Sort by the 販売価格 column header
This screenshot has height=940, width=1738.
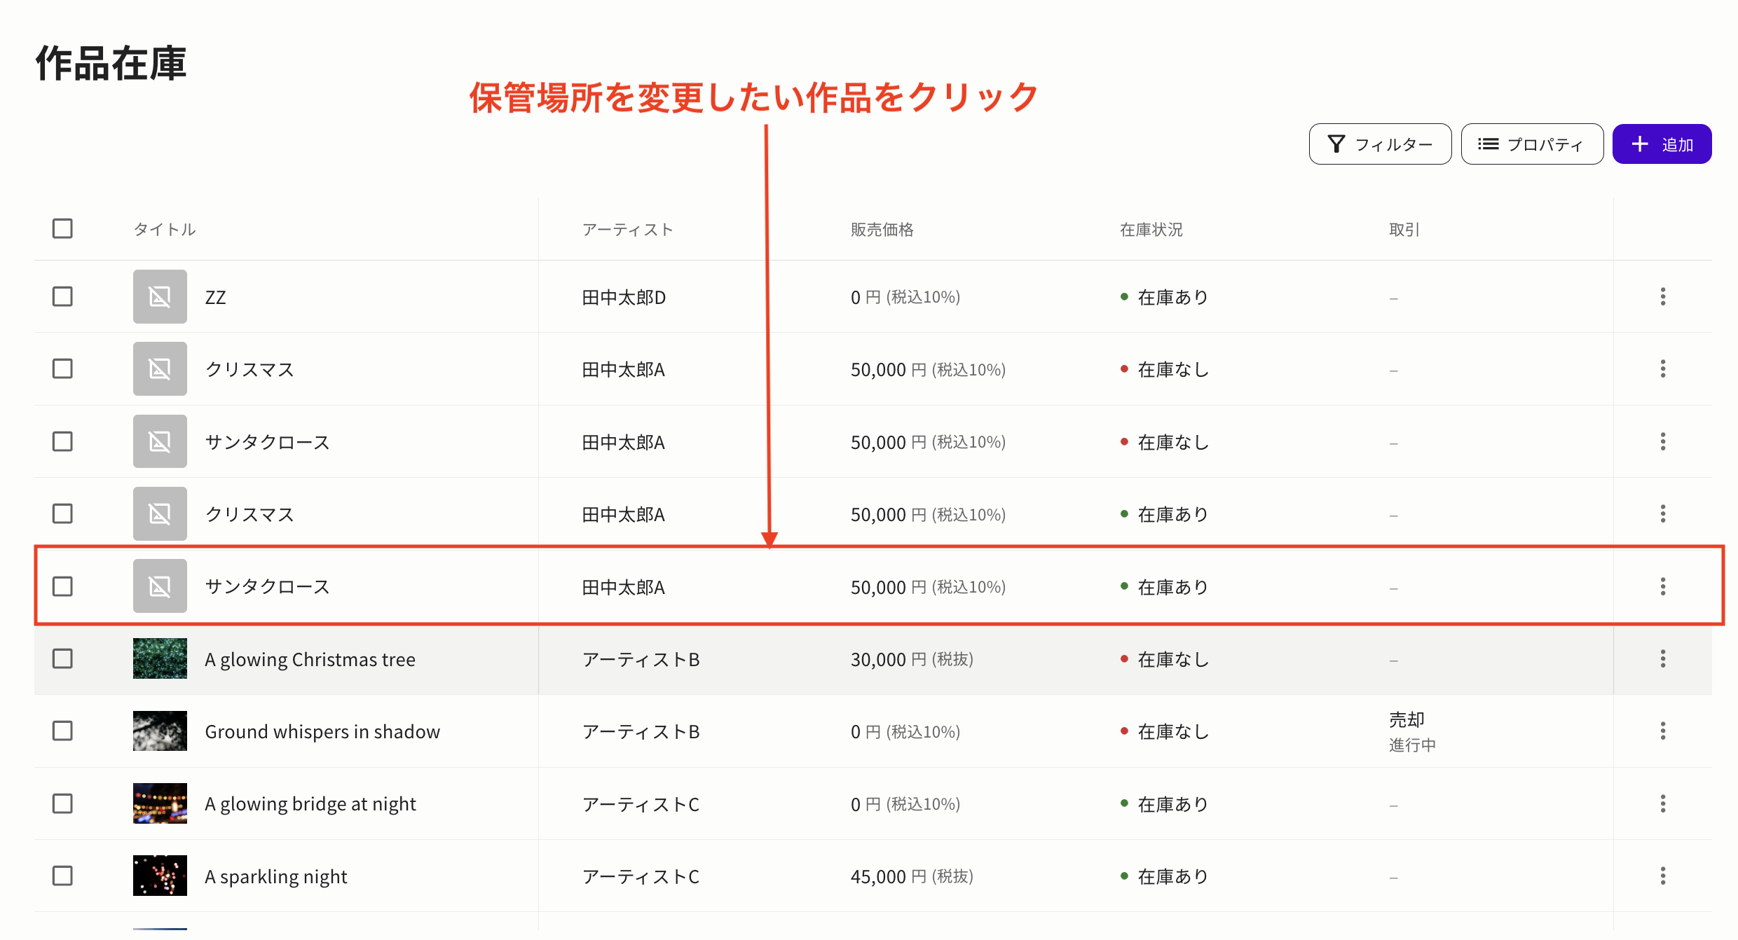[x=882, y=228]
